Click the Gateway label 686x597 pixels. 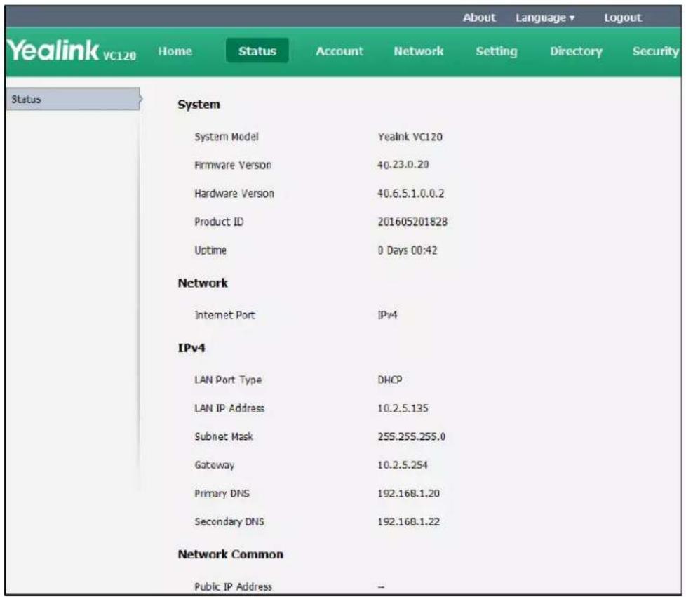[215, 465]
